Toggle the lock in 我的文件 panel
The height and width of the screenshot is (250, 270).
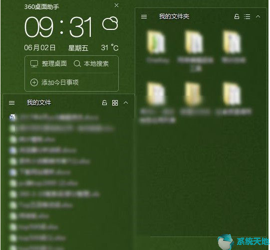click(104, 103)
